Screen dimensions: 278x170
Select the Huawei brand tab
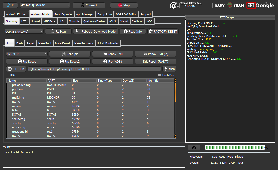tap(35, 21)
